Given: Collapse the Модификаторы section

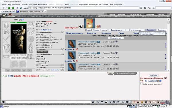Looking at the screenshot, I should coord(37,32).
